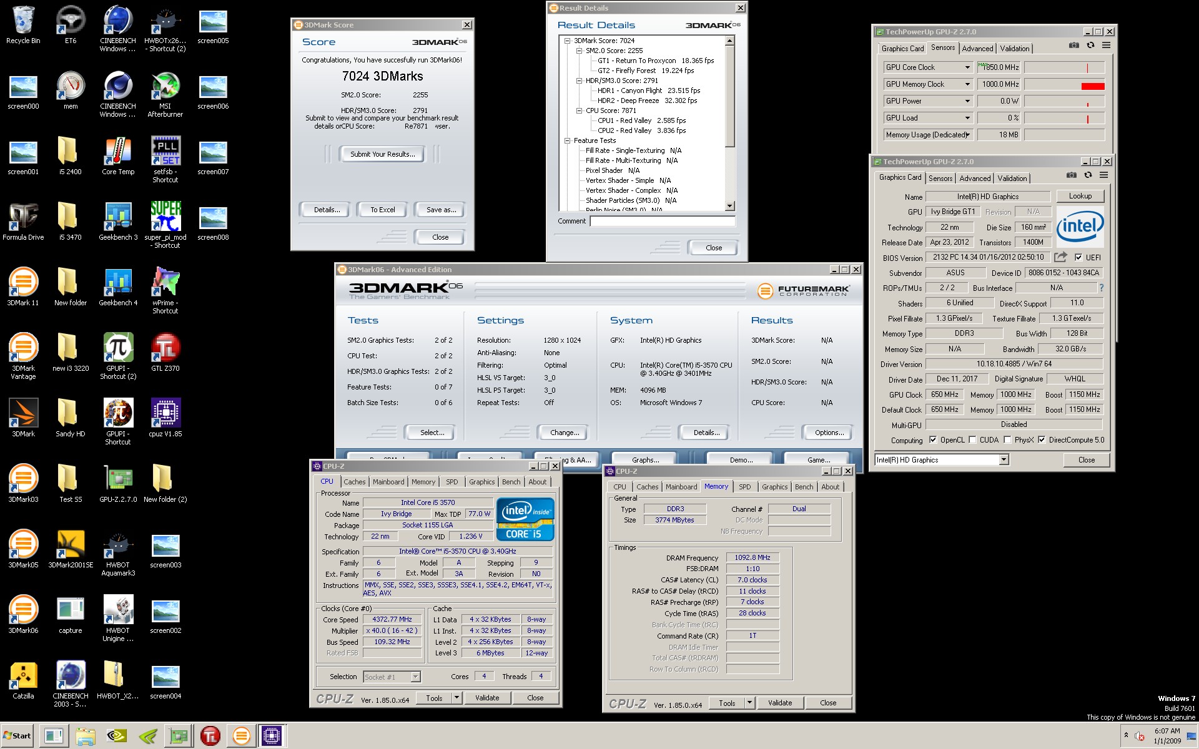The width and height of the screenshot is (1199, 749).
Task: Open GPU-Z.2.7.0 desktop icon
Action: pyautogui.click(x=118, y=484)
